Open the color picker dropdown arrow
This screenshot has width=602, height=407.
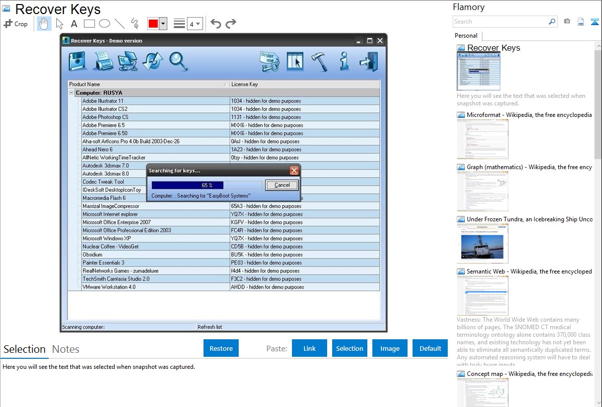[163, 24]
